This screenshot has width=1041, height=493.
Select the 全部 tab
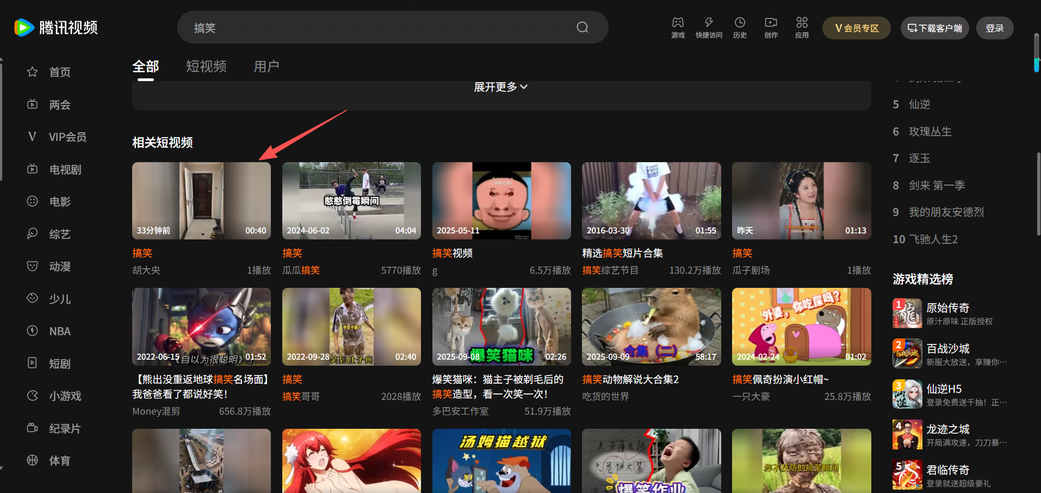[x=145, y=66]
